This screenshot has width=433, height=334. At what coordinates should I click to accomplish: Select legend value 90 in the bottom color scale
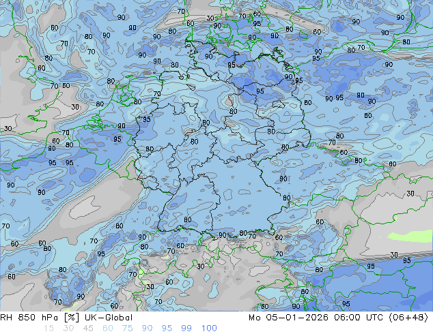[147, 329]
